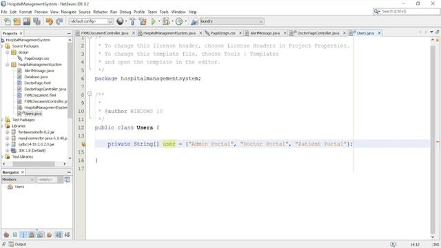Click the hint lightbulb on line 14

click(83, 144)
